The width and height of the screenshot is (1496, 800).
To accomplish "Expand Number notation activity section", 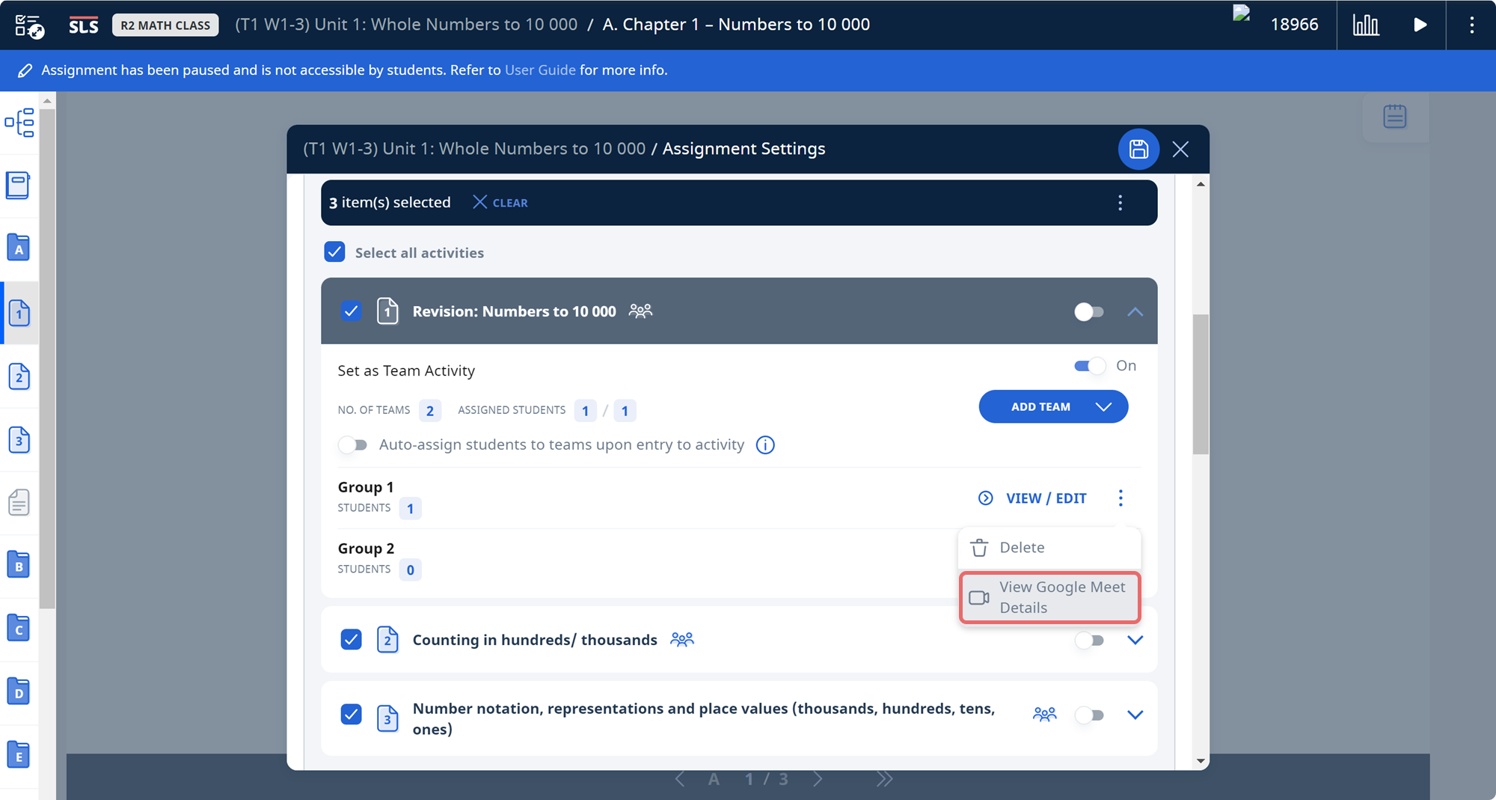I will 1135,715.
